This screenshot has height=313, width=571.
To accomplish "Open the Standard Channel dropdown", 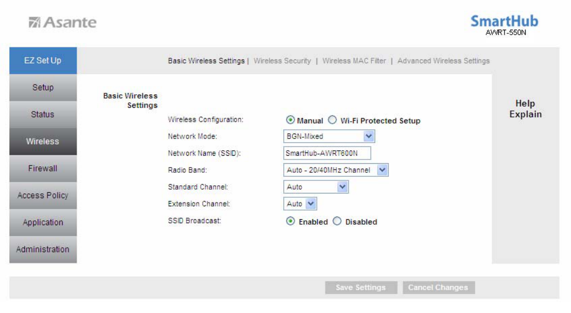I will [316, 187].
